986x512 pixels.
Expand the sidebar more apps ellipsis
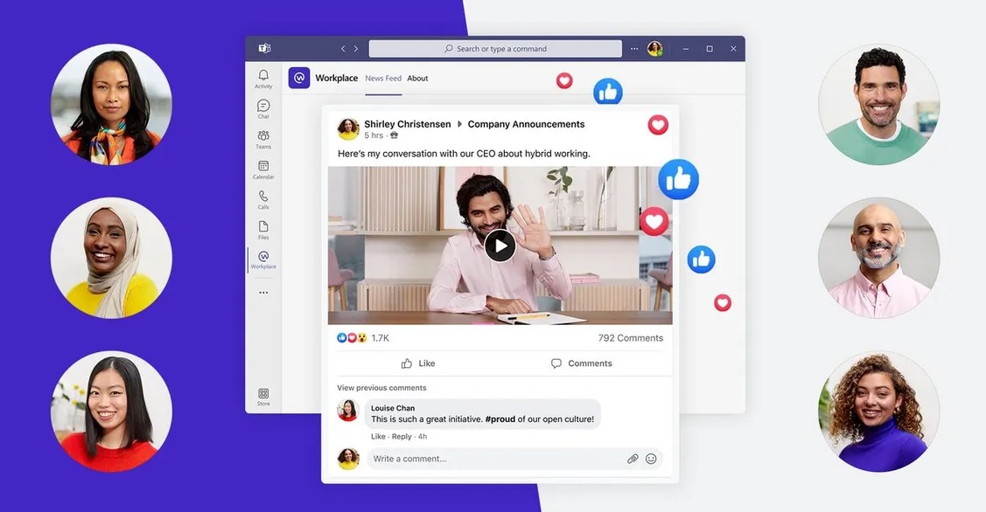(263, 293)
